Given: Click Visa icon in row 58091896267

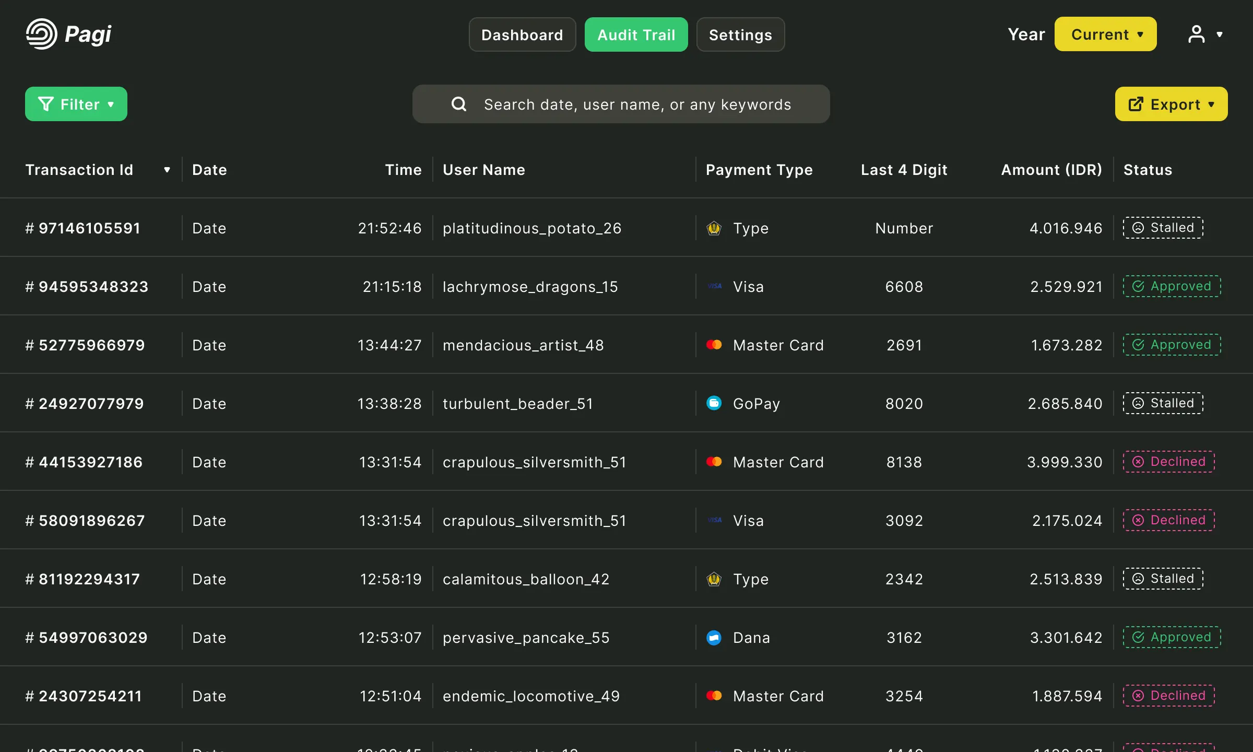Looking at the screenshot, I should [714, 520].
